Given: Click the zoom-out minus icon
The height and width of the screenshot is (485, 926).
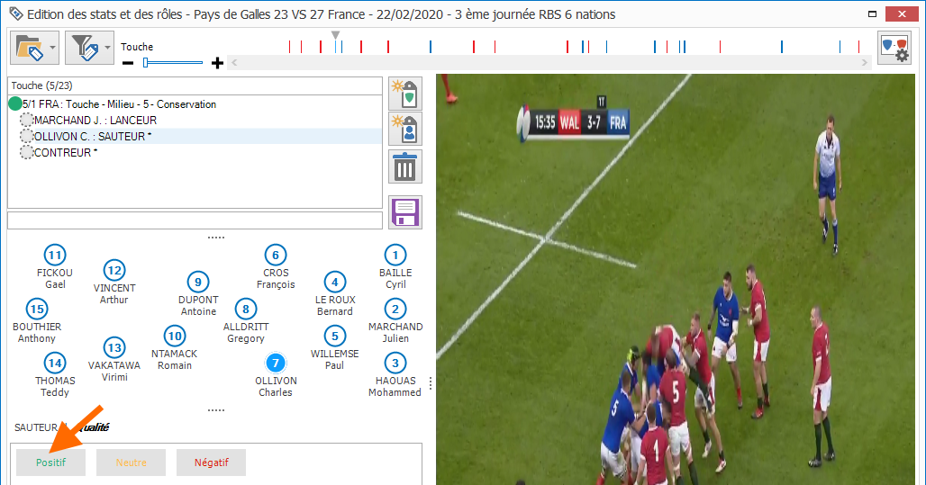Looking at the screenshot, I should point(128,63).
